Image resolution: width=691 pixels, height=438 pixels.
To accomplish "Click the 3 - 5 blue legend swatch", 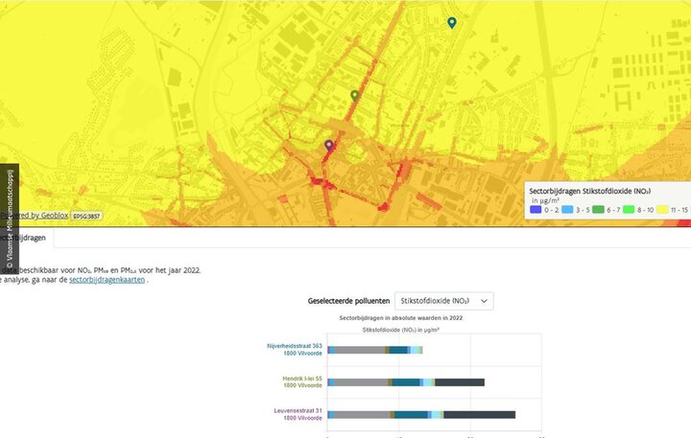I will 567,208.
